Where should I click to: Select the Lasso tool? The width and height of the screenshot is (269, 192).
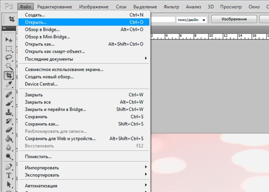[x=8, y=58]
